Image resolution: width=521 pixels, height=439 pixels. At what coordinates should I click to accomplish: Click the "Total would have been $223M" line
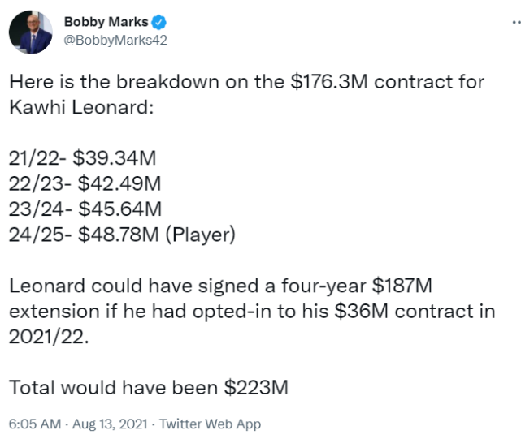[148, 386]
